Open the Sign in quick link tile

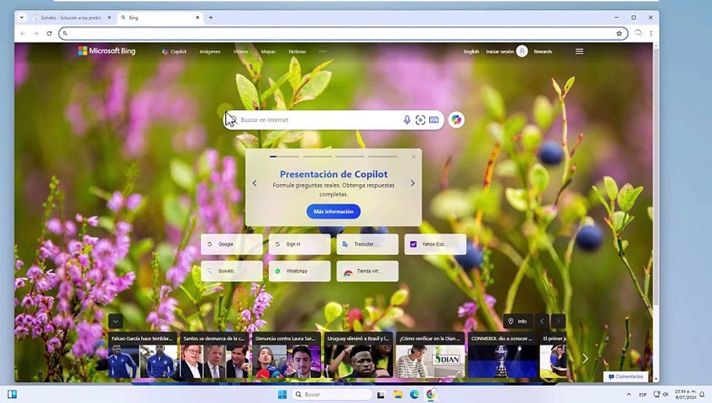click(299, 244)
